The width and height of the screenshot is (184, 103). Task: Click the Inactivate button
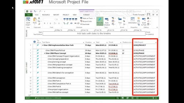[85, 24]
